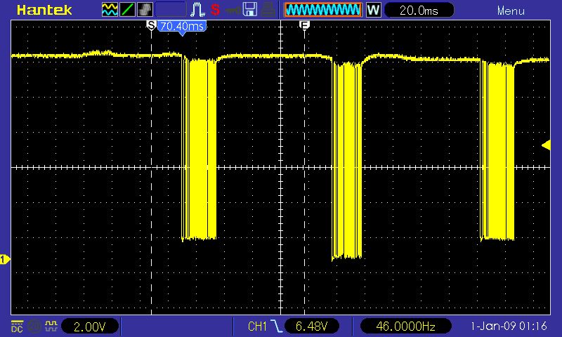Click the CH1 ground level marker
This screenshot has width=562, height=337.
coord(5,259)
